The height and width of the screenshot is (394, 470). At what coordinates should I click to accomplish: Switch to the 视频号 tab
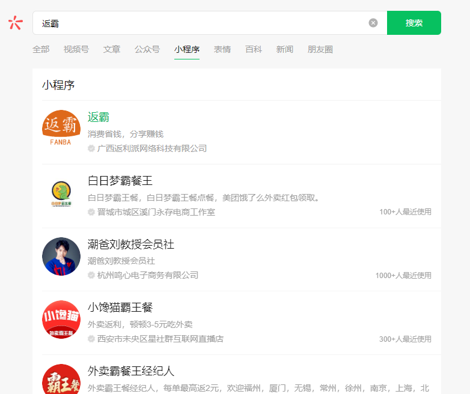[x=76, y=49]
